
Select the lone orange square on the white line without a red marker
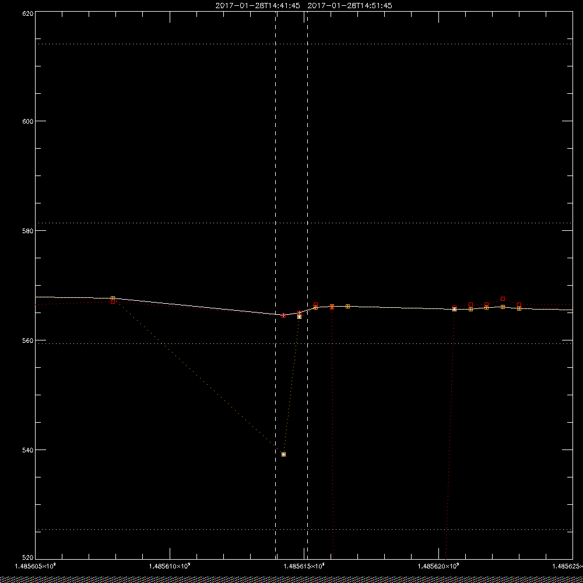click(347, 307)
